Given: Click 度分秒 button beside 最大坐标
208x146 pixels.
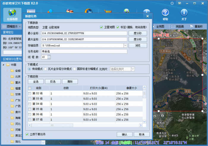Looking at the screenshot, I should coord(138,39).
